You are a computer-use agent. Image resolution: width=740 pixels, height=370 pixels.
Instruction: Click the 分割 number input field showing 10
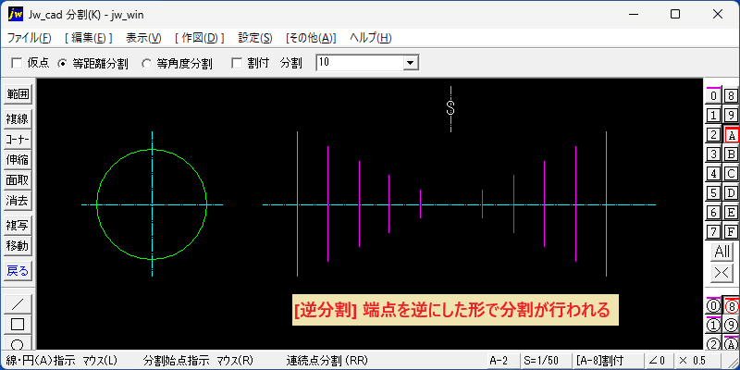[361, 63]
